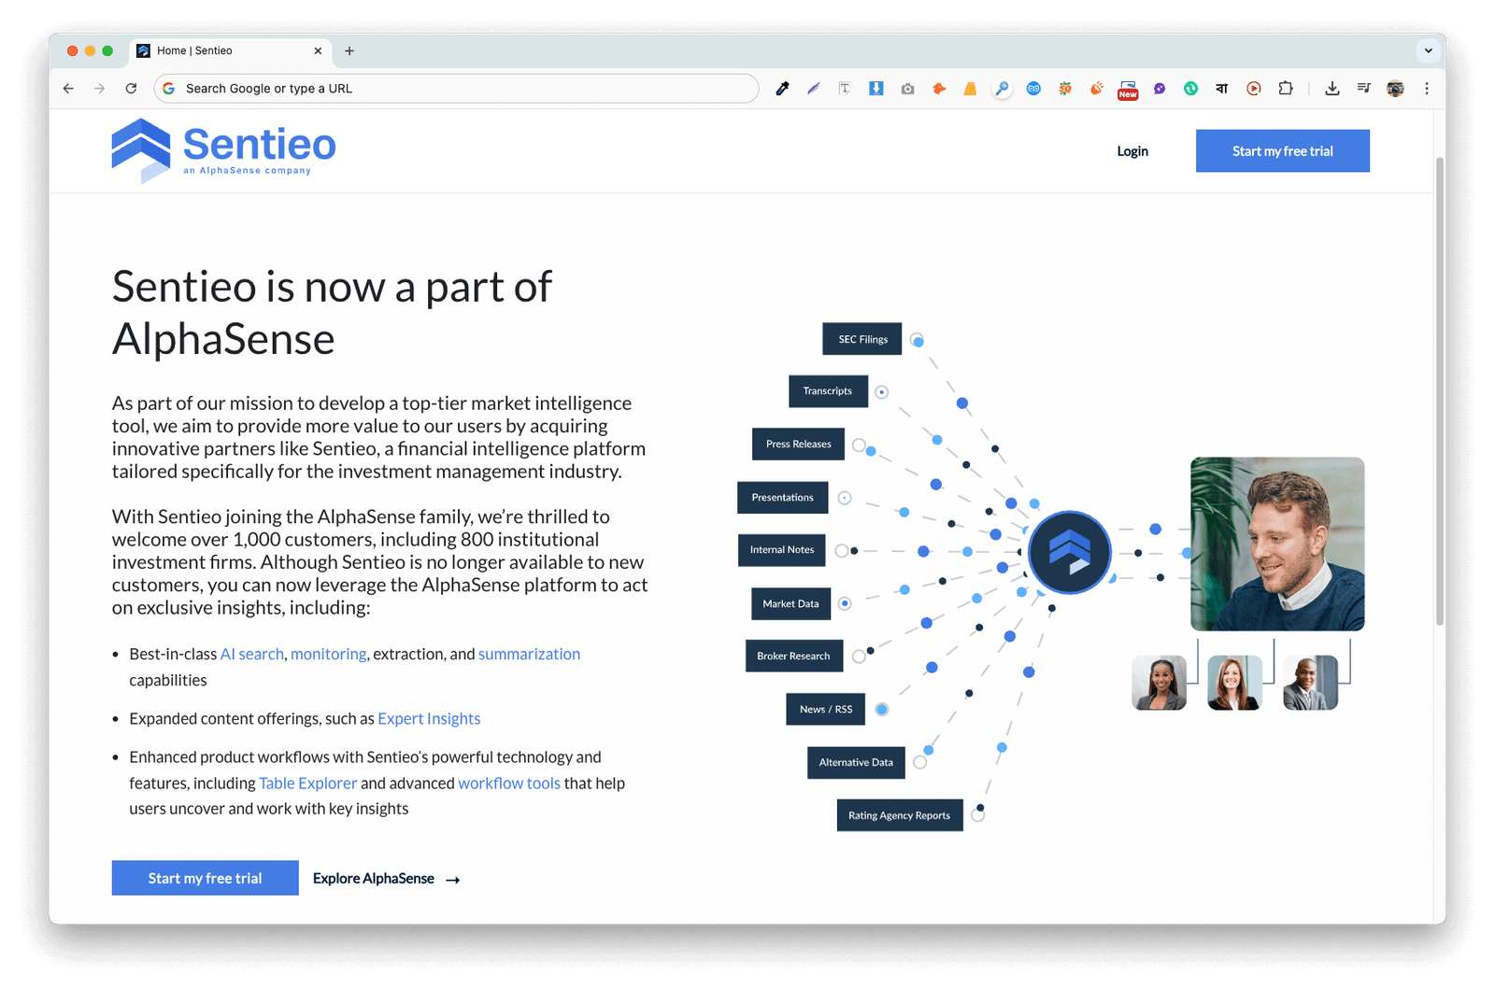The image size is (1495, 989).
Task: Click the Internal Notes label
Action: tap(782, 550)
